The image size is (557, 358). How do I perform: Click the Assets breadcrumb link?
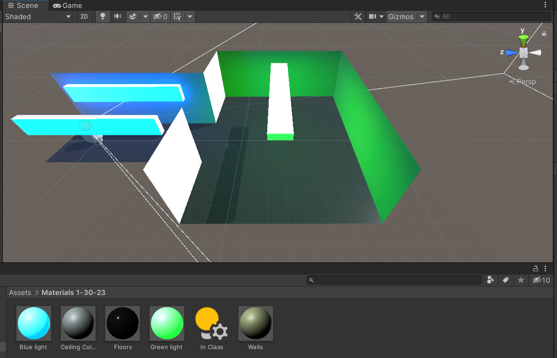click(x=20, y=293)
